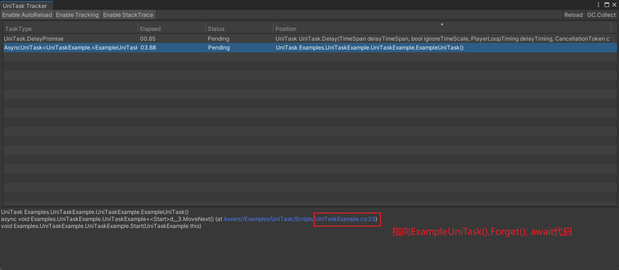The width and height of the screenshot is (619, 270).
Task: Toggle Enable AutoReload
Action: pyautogui.click(x=27, y=15)
